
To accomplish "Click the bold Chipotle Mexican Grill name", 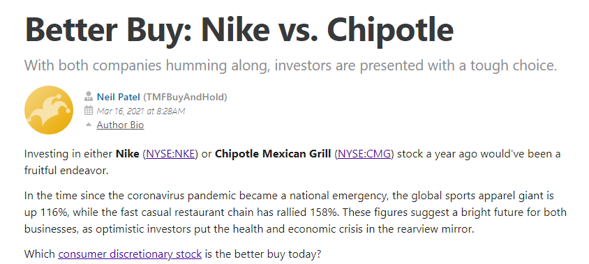I will pos(273,154).
